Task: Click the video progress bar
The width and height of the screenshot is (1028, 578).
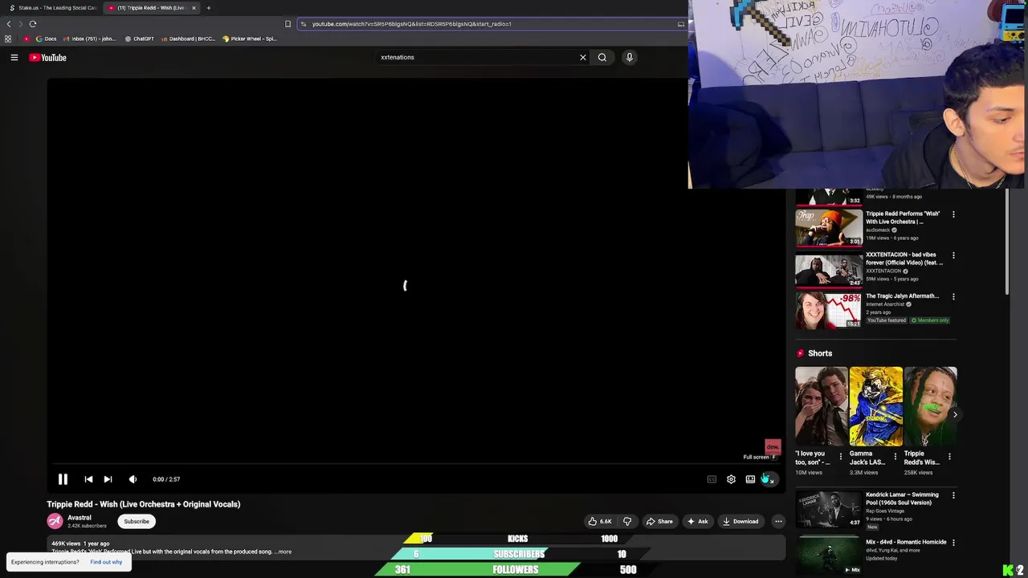Action: click(416, 464)
